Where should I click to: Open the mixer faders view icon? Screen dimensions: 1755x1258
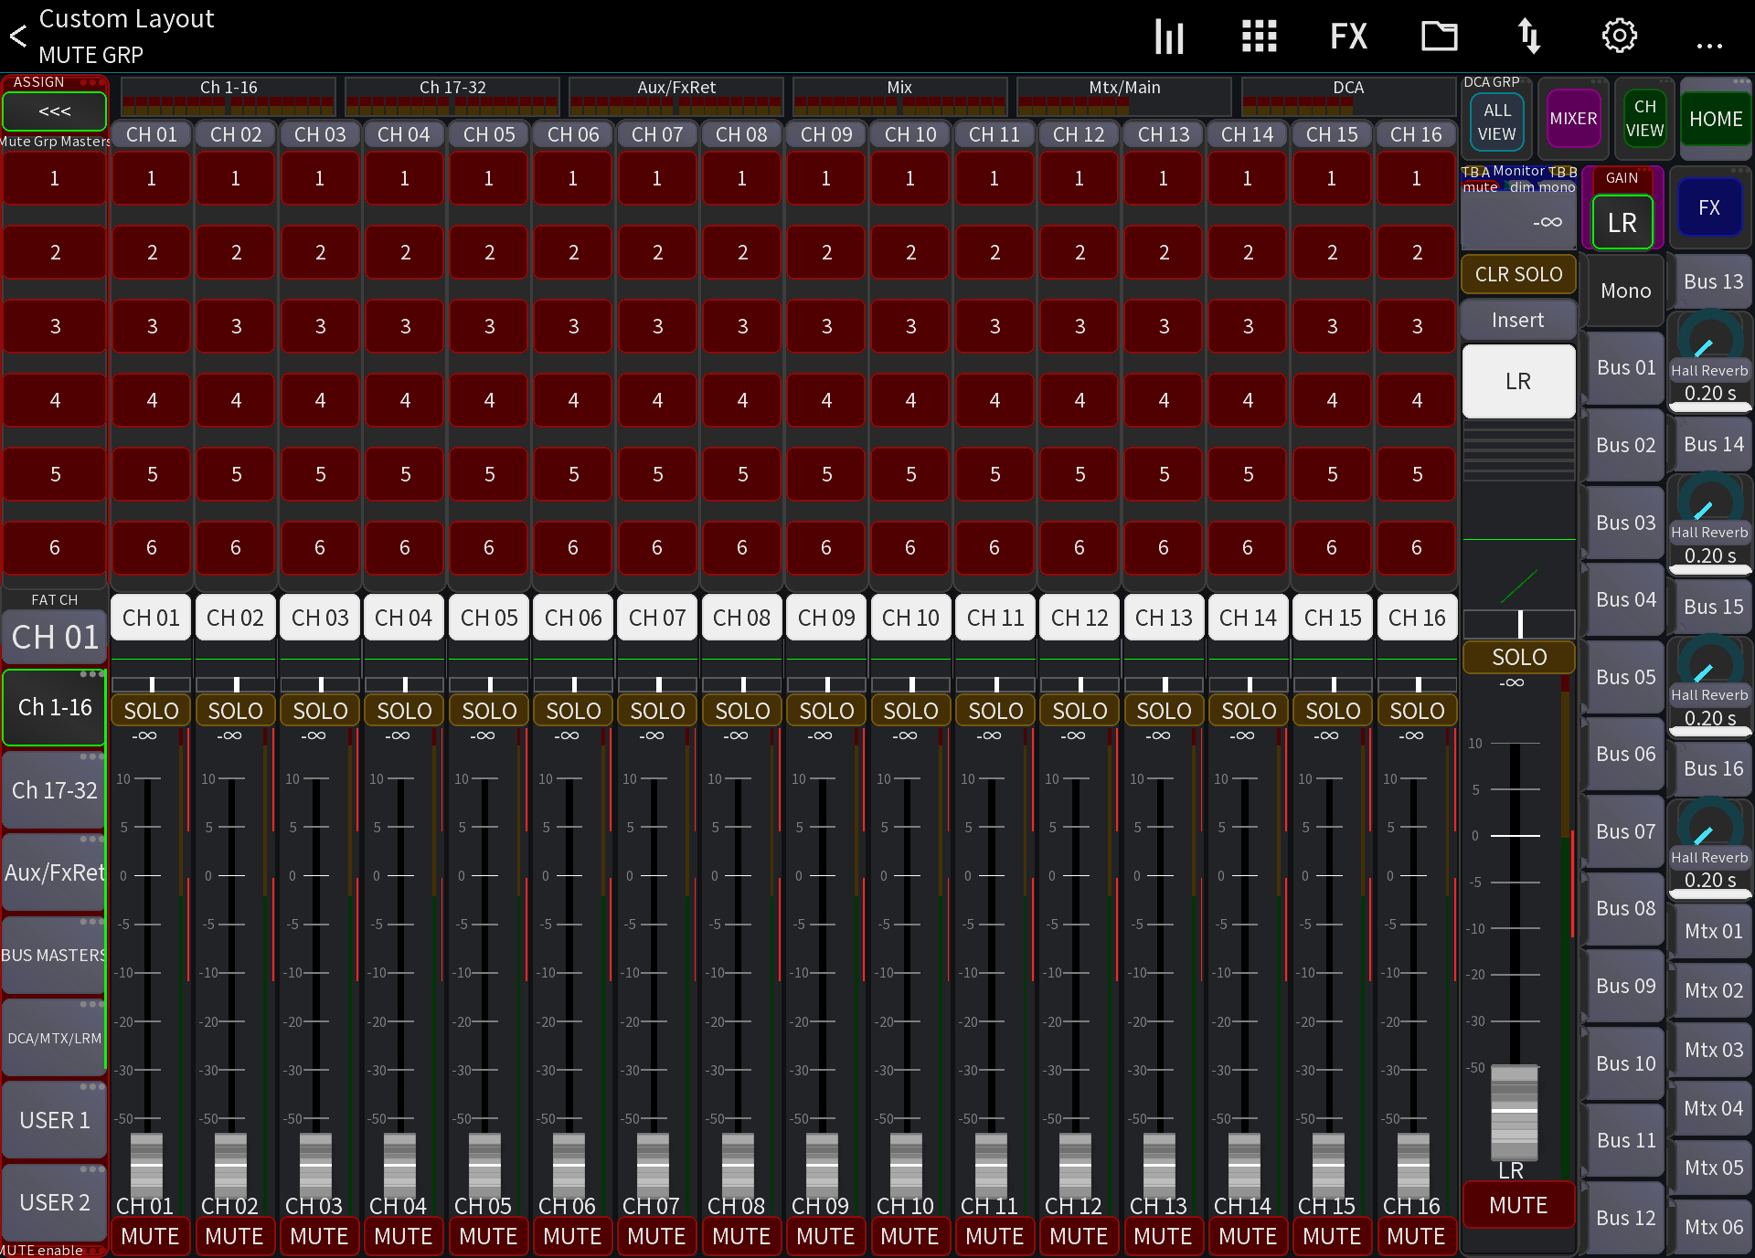click(1169, 37)
